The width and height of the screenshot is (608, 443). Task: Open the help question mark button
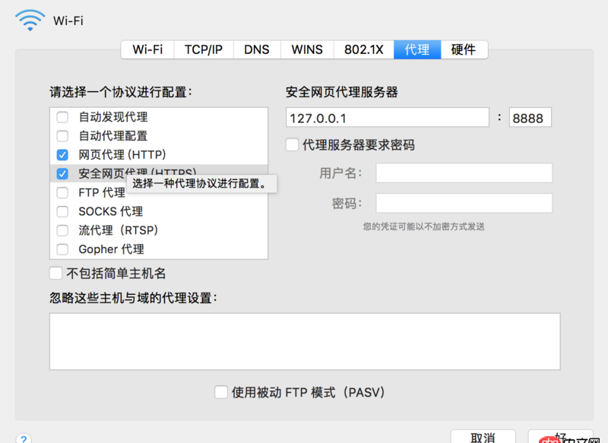point(23,438)
